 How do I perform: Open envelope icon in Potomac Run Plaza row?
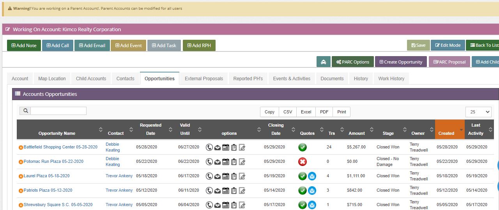218,162
